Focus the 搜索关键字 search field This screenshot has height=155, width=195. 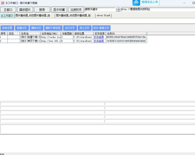[x=100, y=10]
